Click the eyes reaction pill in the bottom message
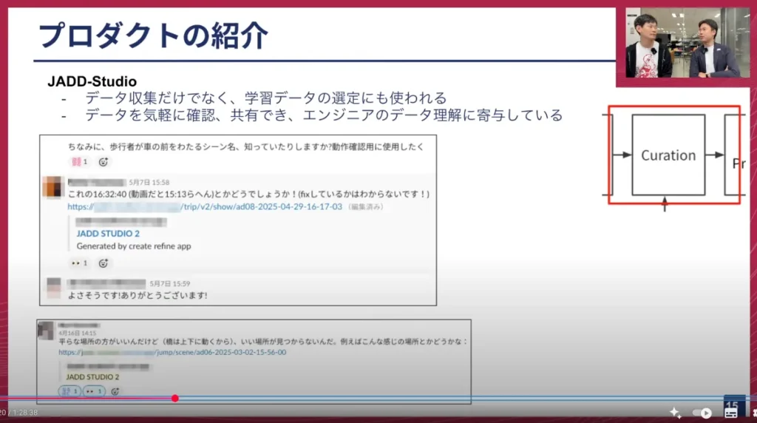 [94, 390]
